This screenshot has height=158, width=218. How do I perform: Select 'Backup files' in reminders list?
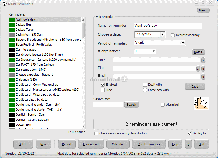pyautogui.click(x=45, y=24)
